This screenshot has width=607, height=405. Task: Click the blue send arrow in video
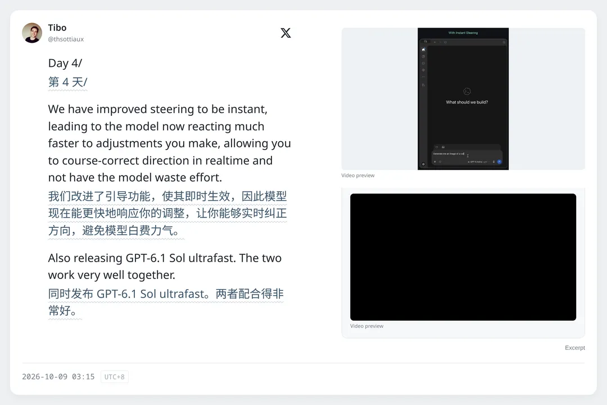click(500, 161)
